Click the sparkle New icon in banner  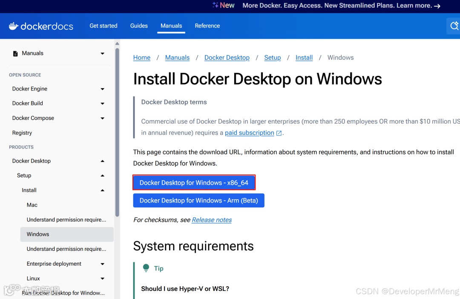[x=216, y=5]
